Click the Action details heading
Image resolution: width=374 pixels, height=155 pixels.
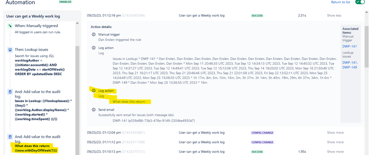click(101, 27)
